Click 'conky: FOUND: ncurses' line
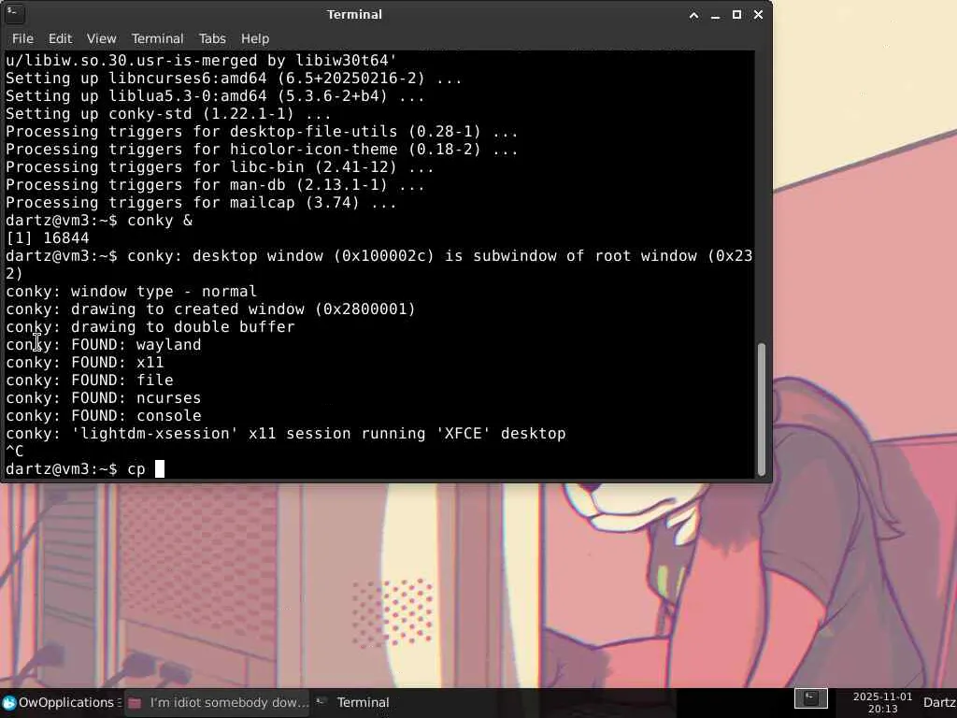This screenshot has height=718, width=957. coord(103,397)
